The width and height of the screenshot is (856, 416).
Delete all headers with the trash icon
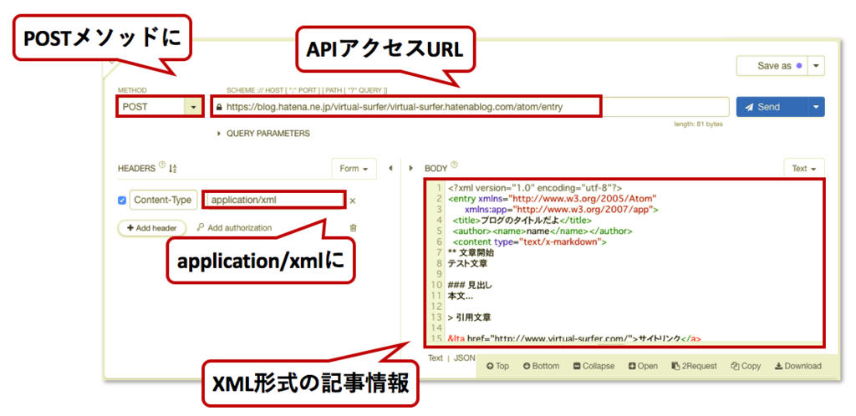[x=354, y=228]
